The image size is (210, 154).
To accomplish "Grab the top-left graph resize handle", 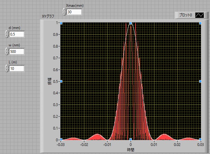I will (61, 23).
